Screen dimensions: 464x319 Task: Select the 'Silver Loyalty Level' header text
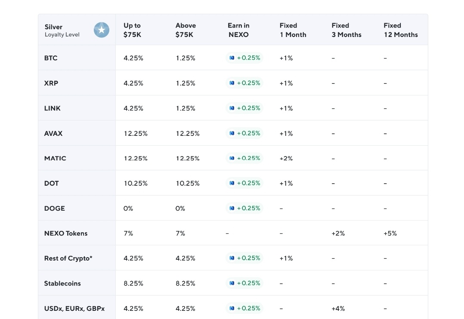(x=62, y=31)
